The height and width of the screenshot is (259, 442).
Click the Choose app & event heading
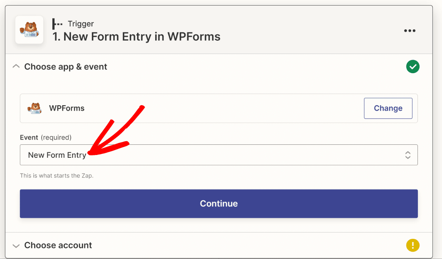point(66,67)
